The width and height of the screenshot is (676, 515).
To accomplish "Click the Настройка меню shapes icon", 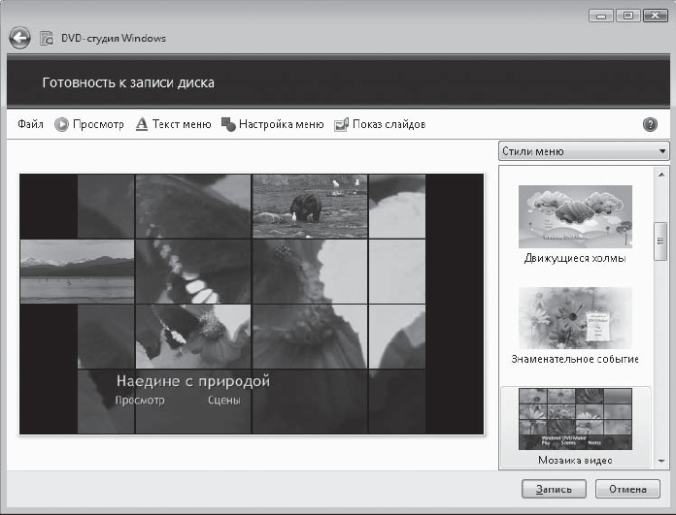I will pyautogui.click(x=228, y=124).
